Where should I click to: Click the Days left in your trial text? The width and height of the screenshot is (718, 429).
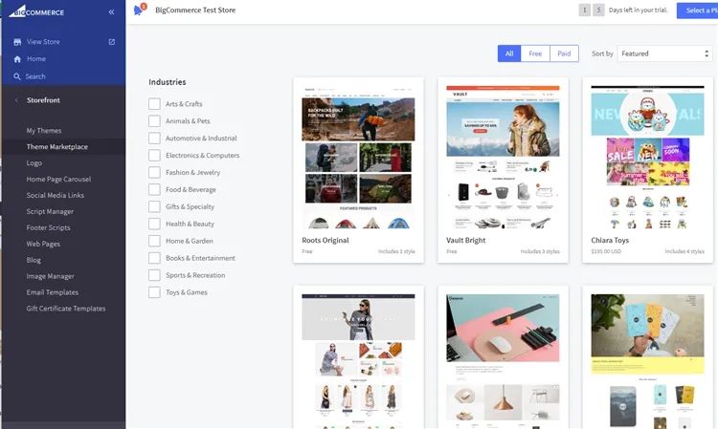638,11
